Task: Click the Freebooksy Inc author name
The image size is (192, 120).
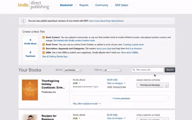Action: (x=49, y=92)
